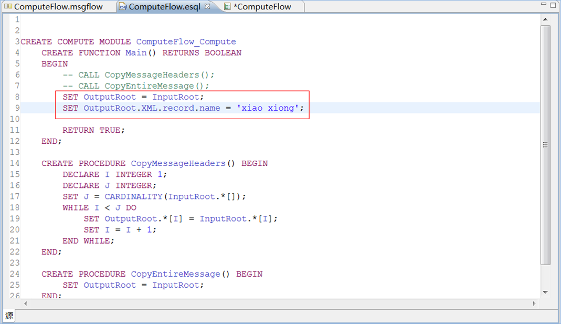Click DECLARE I INTEGER 1 line
The height and width of the screenshot is (324, 561).
115,175
